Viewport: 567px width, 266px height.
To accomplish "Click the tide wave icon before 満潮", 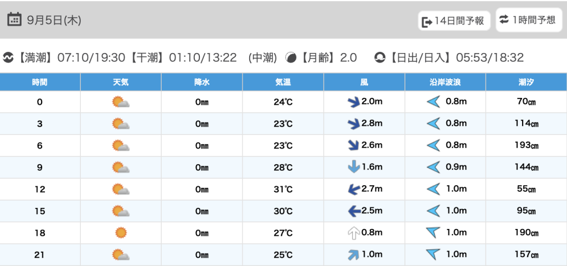I will pyautogui.click(x=8, y=58).
